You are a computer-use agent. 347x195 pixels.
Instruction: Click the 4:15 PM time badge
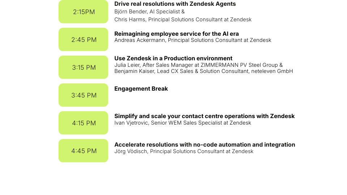(83, 123)
